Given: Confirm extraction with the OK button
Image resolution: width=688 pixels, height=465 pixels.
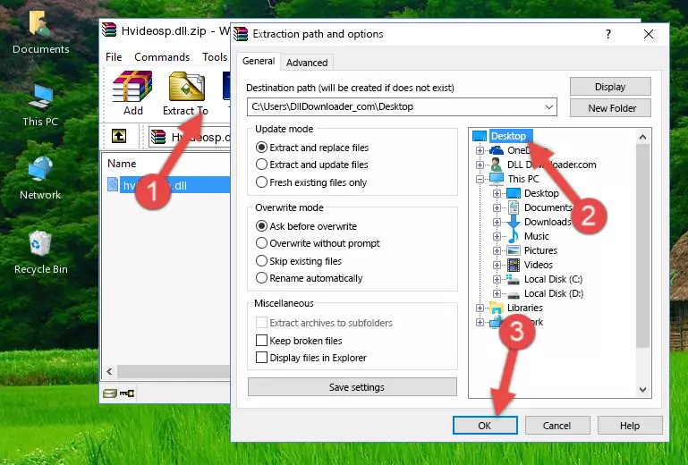Looking at the screenshot, I should tap(485, 426).
